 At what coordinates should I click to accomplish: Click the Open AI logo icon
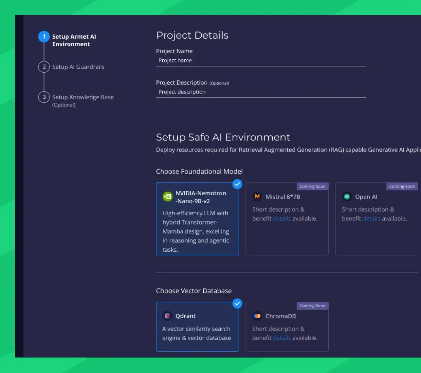click(x=347, y=197)
